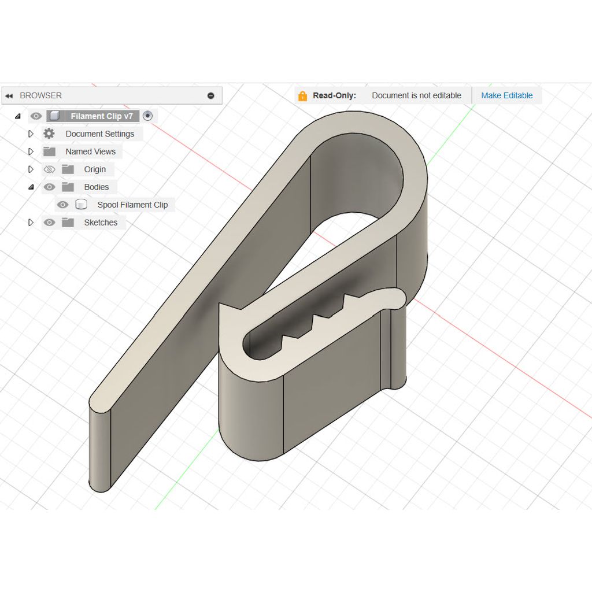
Task: Click the Browser panel minus options button
Action: click(x=211, y=96)
